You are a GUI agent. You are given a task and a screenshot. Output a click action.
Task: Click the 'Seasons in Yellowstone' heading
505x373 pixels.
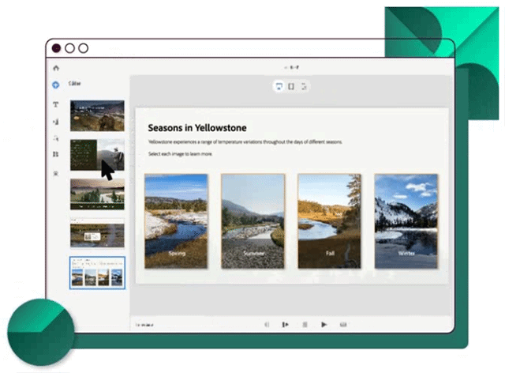click(x=197, y=128)
